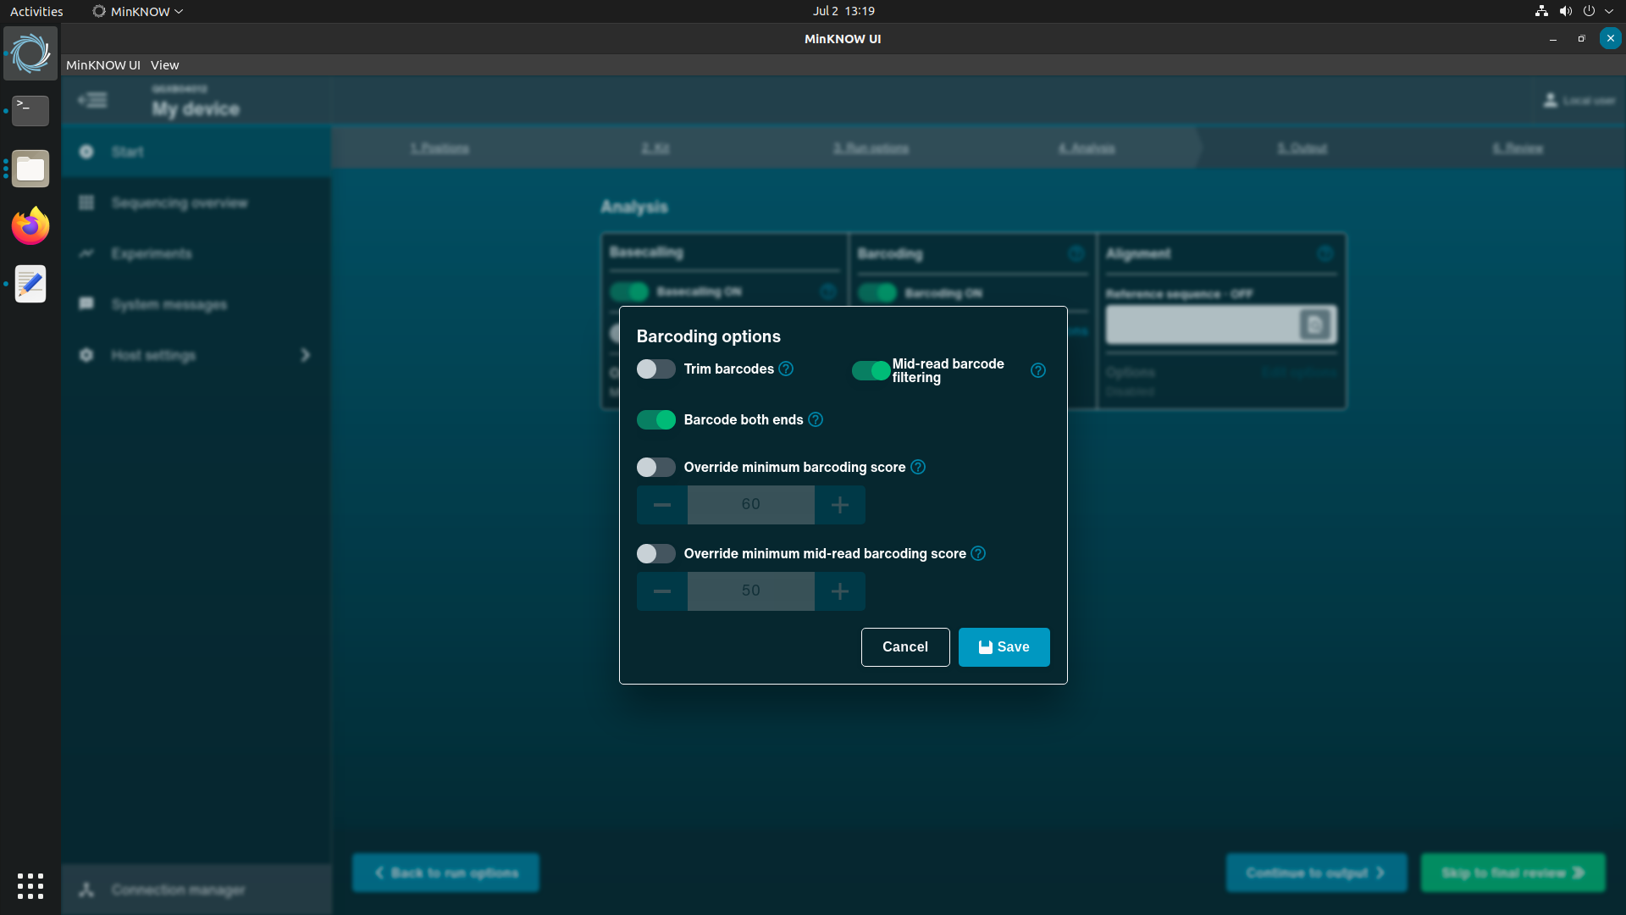The image size is (1626, 915).
Task: Cancel the Barcoding options dialog
Action: tap(905, 647)
